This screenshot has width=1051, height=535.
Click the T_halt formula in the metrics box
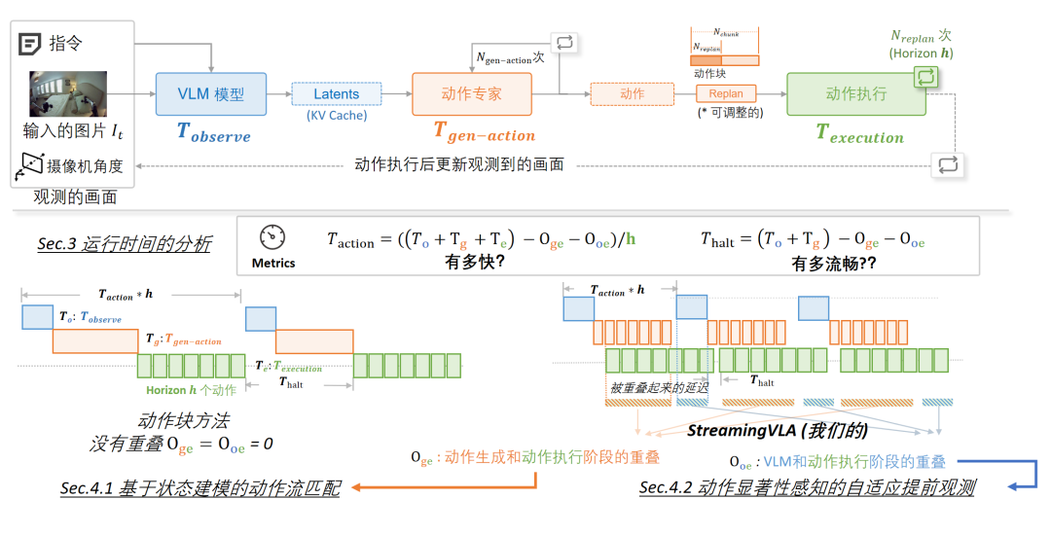coord(813,239)
